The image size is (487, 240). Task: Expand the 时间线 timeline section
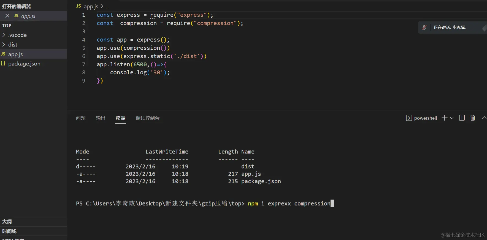tap(34, 231)
